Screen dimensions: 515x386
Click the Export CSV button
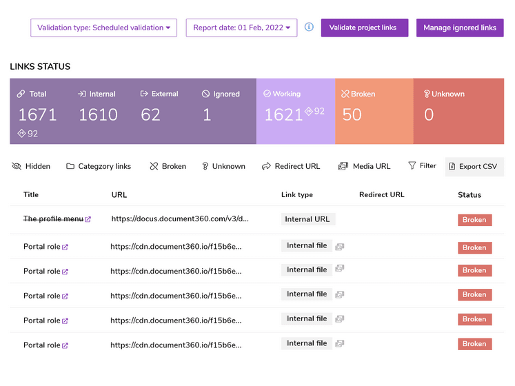[474, 167]
